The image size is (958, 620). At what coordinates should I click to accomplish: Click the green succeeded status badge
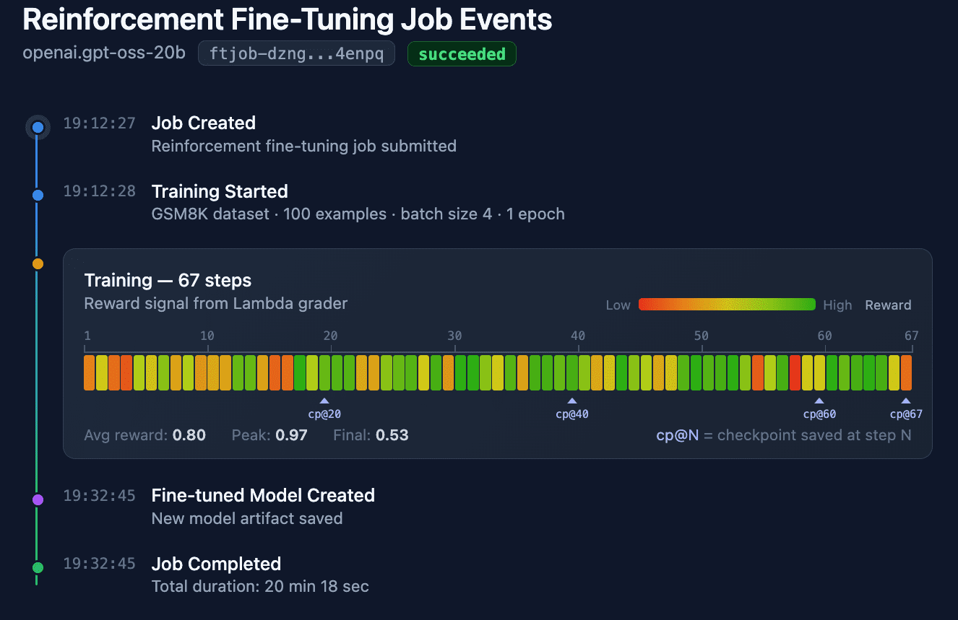(x=462, y=53)
